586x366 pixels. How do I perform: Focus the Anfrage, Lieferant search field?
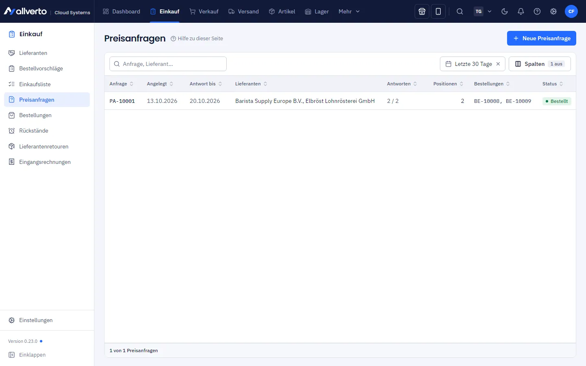click(168, 64)
